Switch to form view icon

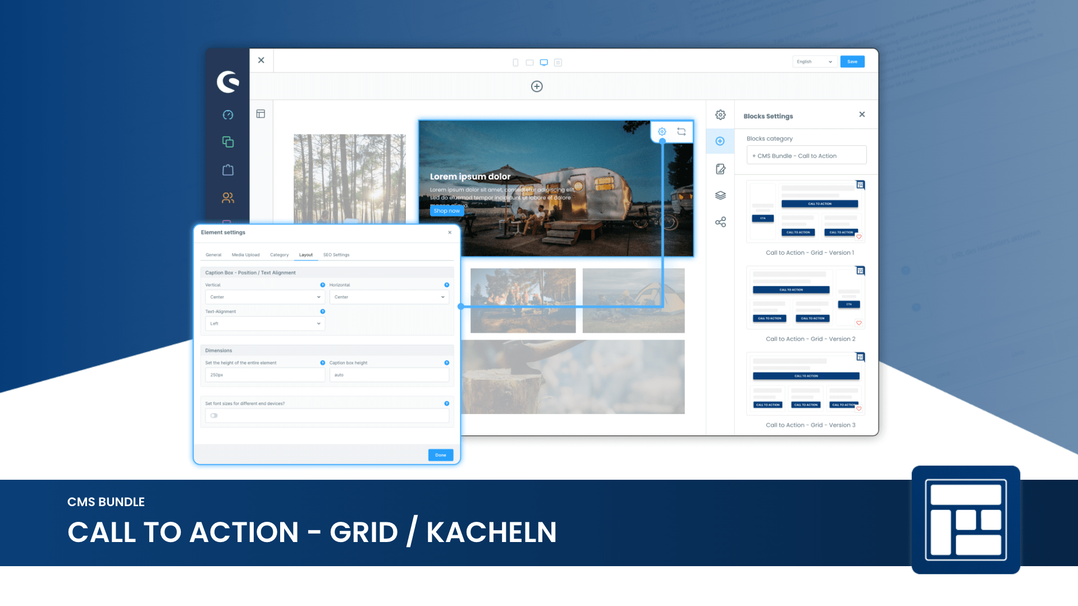pos(558,62)
